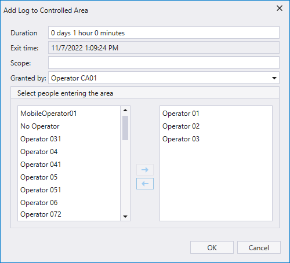Open the Granted by dropdown
This screenshot has width=290, height=263.
(274, 78)
